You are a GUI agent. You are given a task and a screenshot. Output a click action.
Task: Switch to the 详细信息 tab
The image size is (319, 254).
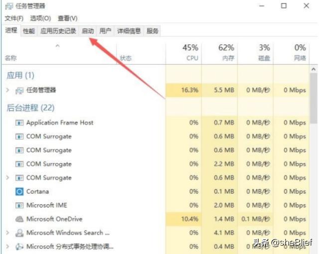click(x=129, y=31)
